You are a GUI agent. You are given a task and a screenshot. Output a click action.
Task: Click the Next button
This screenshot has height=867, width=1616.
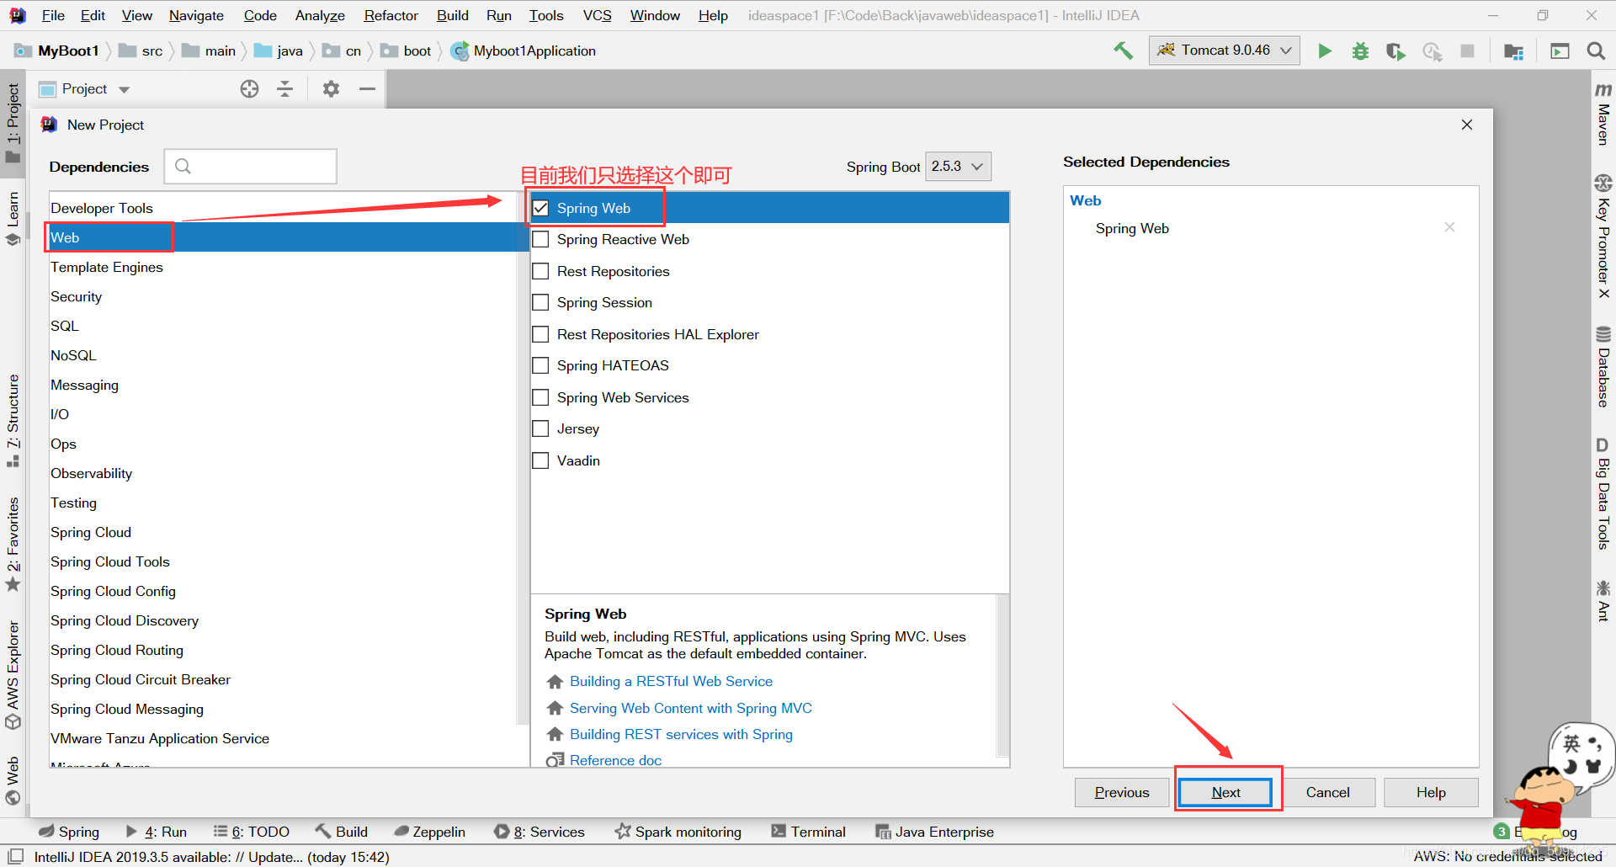click(x=1225, y=792)
